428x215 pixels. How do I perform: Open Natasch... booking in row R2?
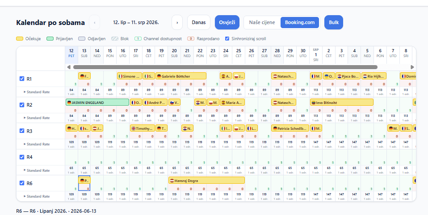point(284,102)
